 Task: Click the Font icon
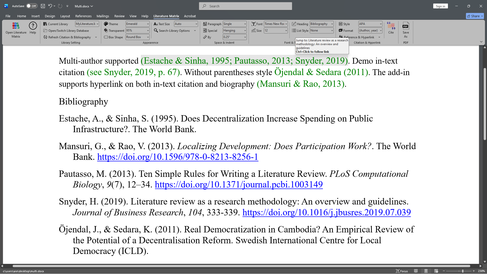(x=253, y=24)
